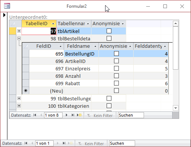The width and height of the screenshot is (191, 147).
Task: Toggle Anonymisieren checkbox for Einzelpreis
Action: pos(116,69)
